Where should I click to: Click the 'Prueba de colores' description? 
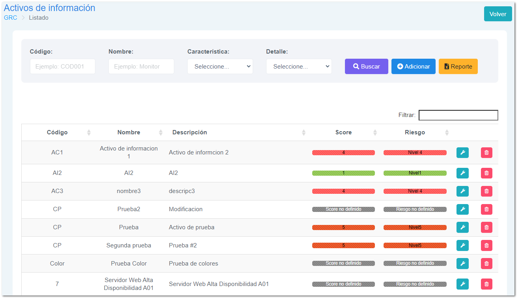(x=194, y=264)
